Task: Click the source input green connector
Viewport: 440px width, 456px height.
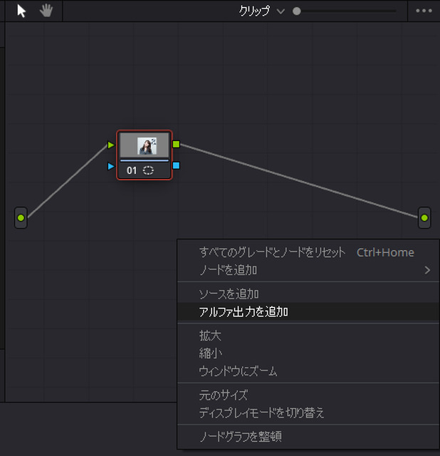Action: 21,218
